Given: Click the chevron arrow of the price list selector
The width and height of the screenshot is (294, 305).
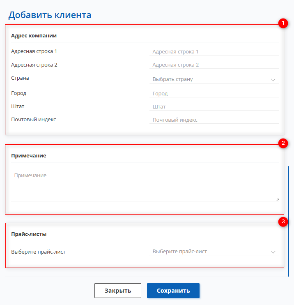Looking at the screenshot, I should (273, 252).
